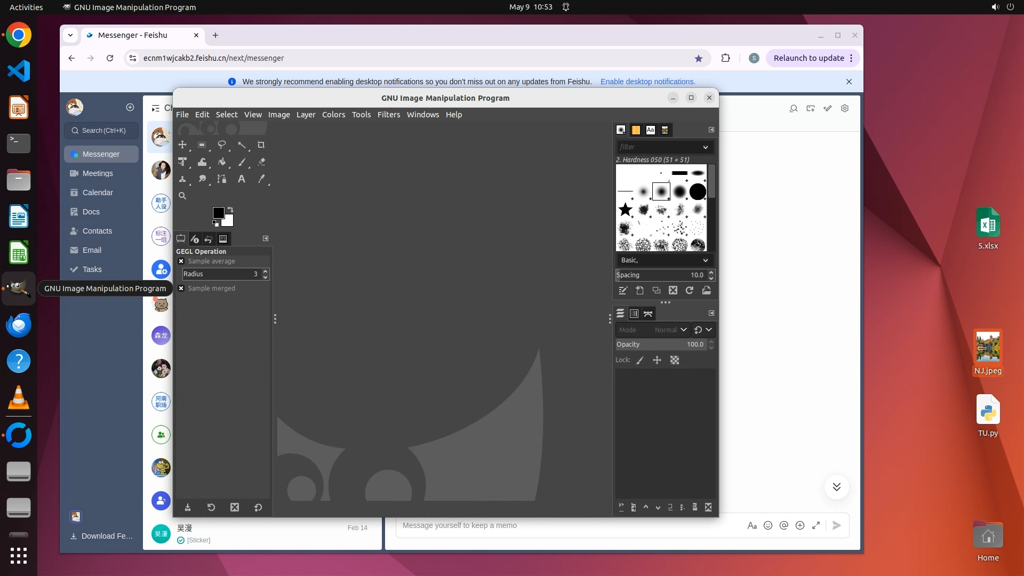This screenshot has width=1024, height=576.
Task: Select the Eraser tool
Action: (x=261, y=162)
